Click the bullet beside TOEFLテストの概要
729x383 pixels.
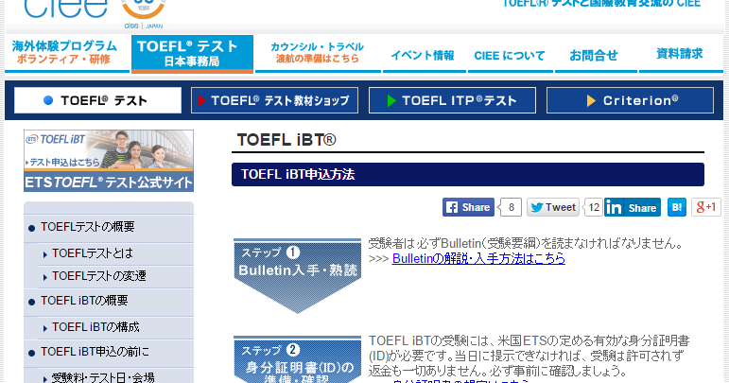pyautogui.click(x=31, y=228)
